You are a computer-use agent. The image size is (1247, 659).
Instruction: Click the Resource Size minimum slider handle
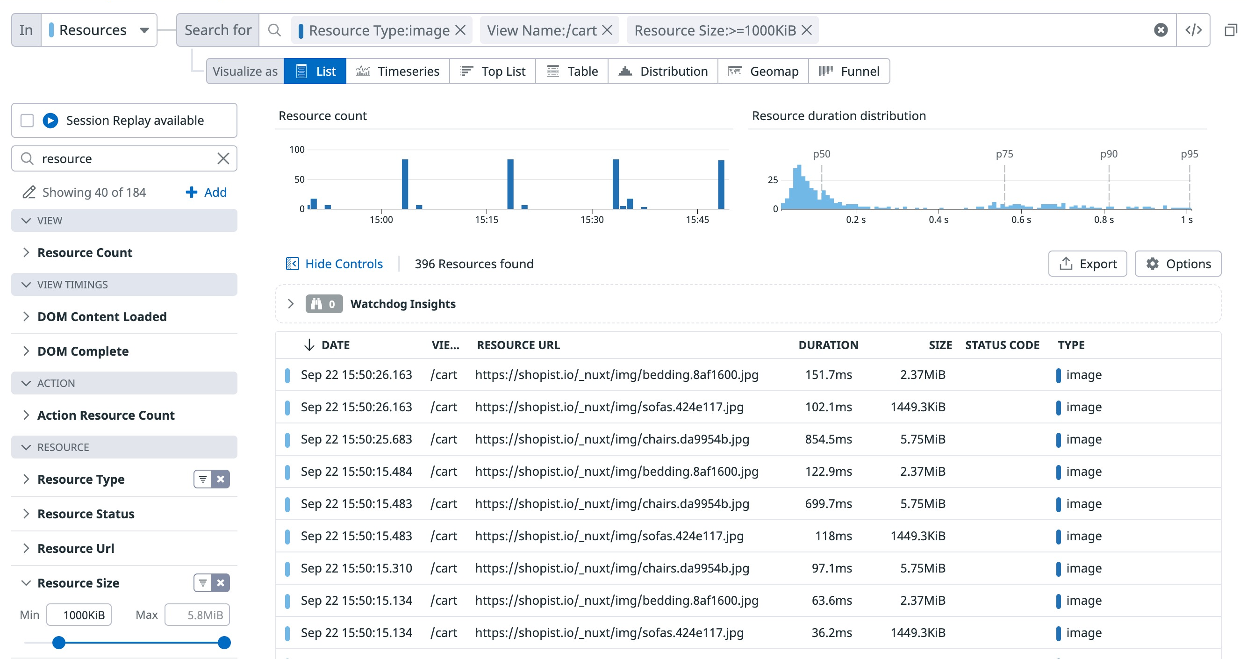(58, 643)
